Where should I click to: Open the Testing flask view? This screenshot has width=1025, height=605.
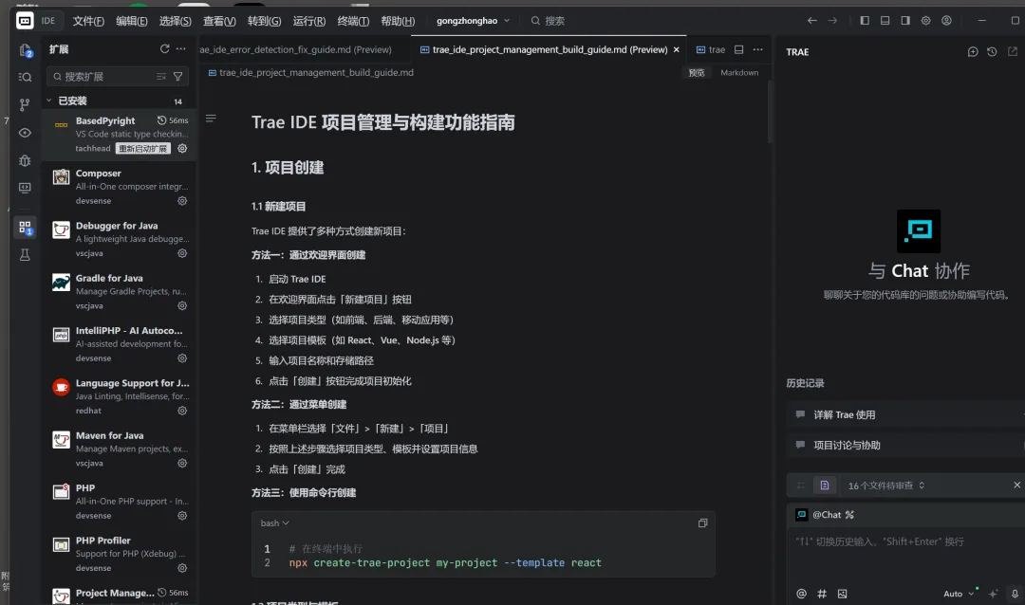(x=25, y=255)
